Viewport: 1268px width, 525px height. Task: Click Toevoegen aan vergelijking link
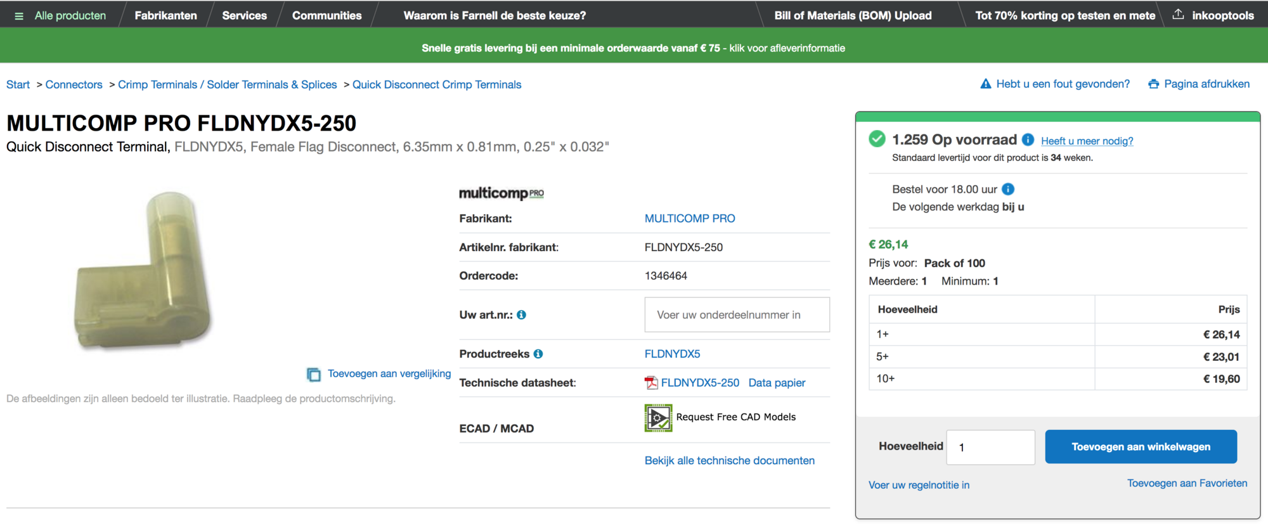tap(389, 374)
